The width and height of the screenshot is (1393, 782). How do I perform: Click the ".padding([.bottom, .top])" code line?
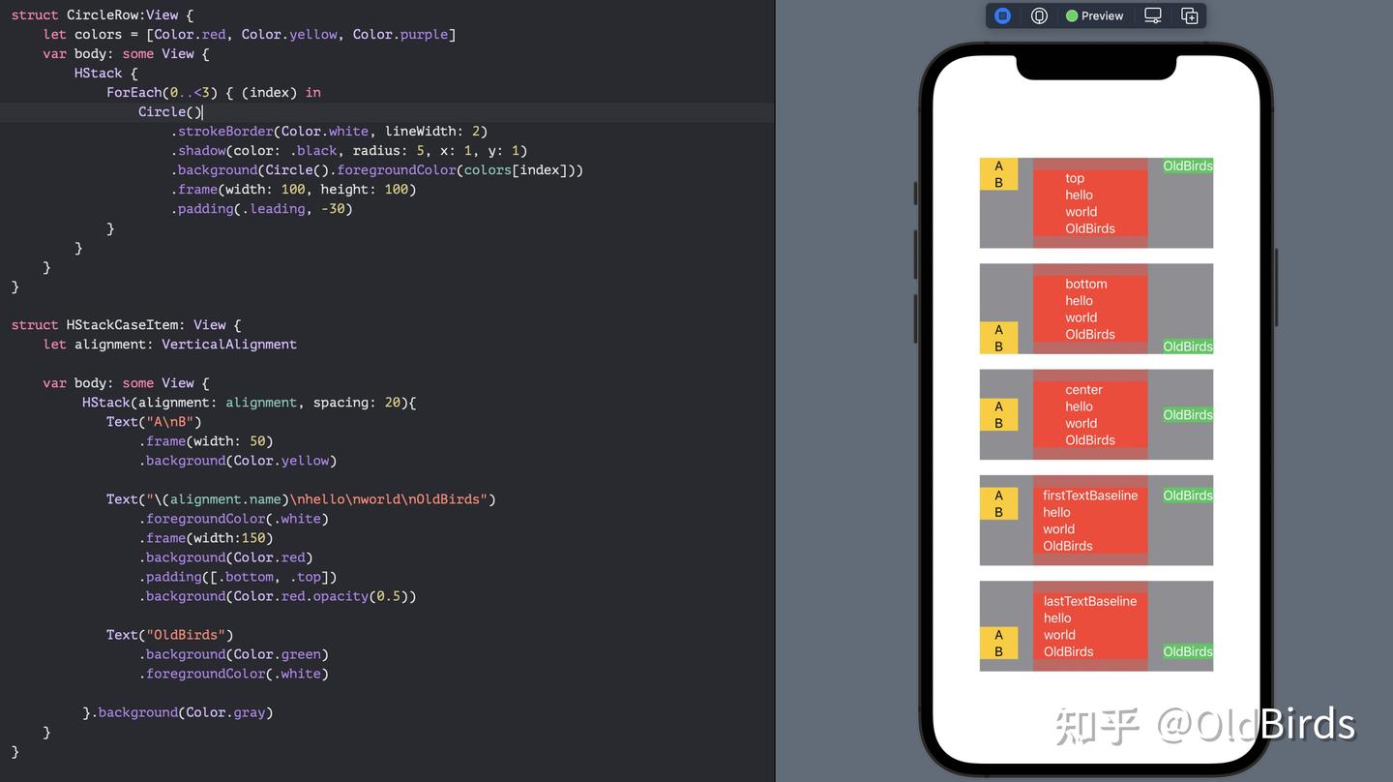[238, 576]
